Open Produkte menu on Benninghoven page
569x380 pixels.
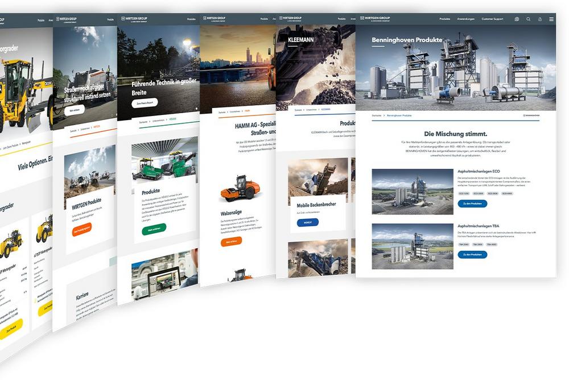444,19
